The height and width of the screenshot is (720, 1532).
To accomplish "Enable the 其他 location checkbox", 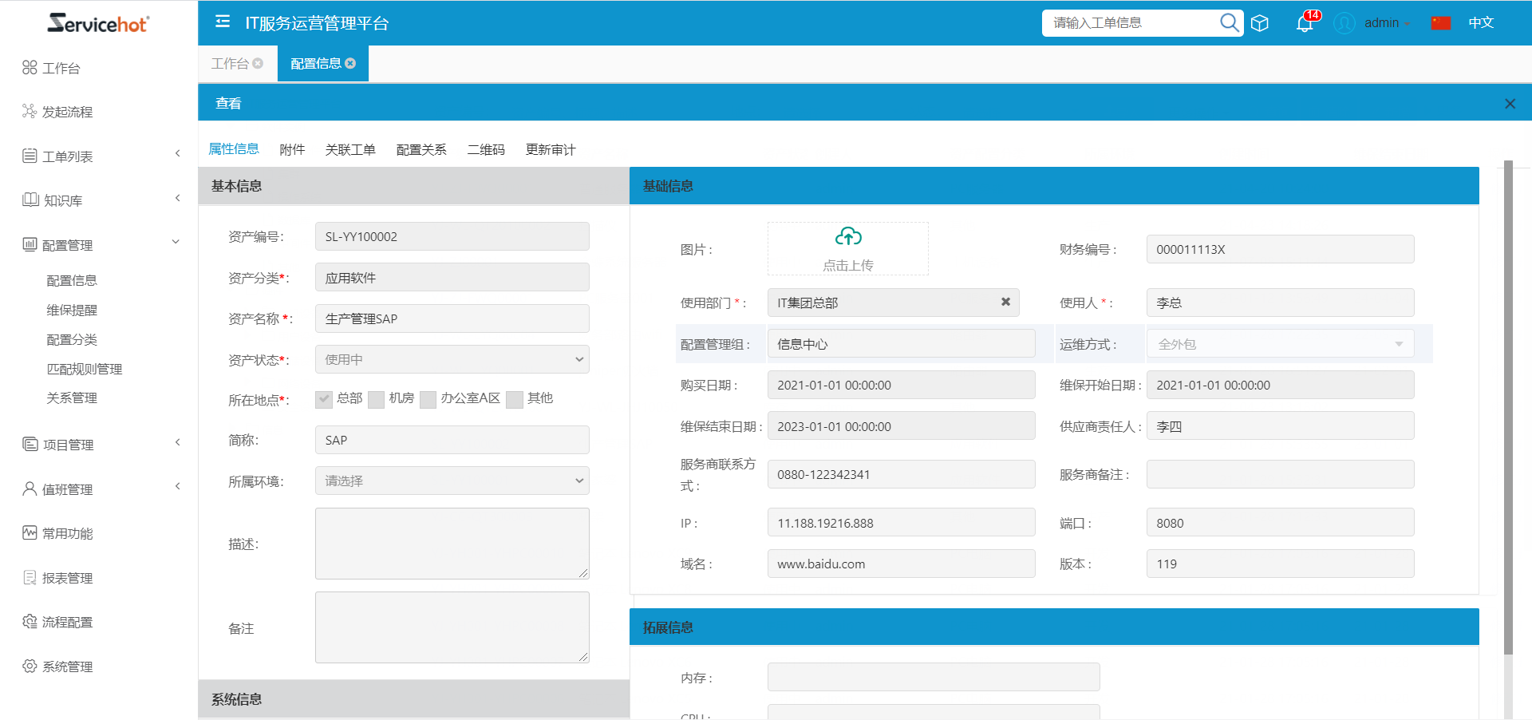I will click(514, 399).
